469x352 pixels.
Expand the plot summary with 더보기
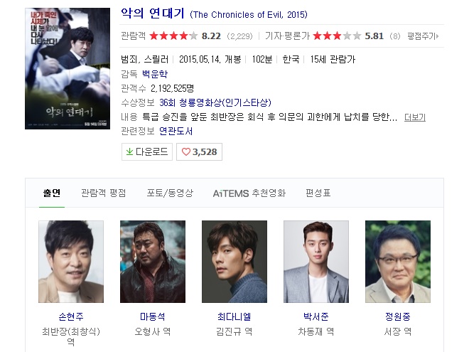[414, 117]
